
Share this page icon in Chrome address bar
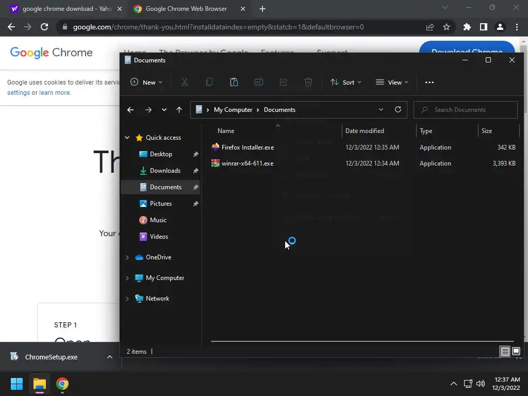[430, 27]
